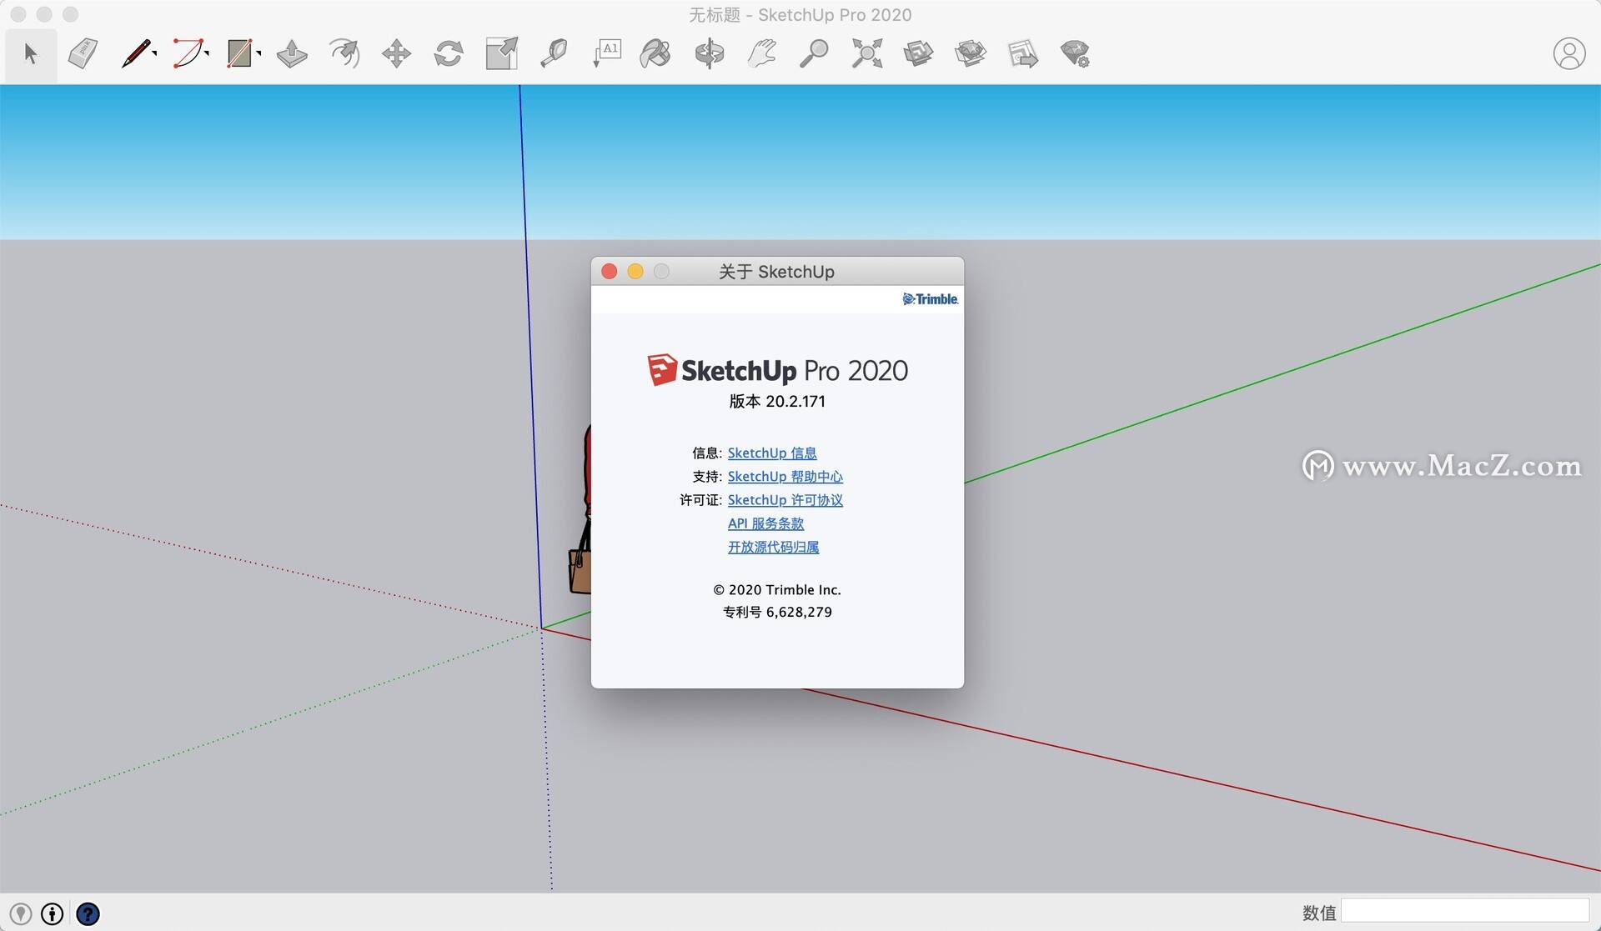Open the 3D Warehouse icon

coord(918,54)
